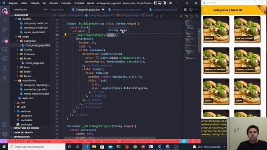Split the editor to the right
Image resolution: width=267 pixels, height=150 pixels.
(191, 10)
